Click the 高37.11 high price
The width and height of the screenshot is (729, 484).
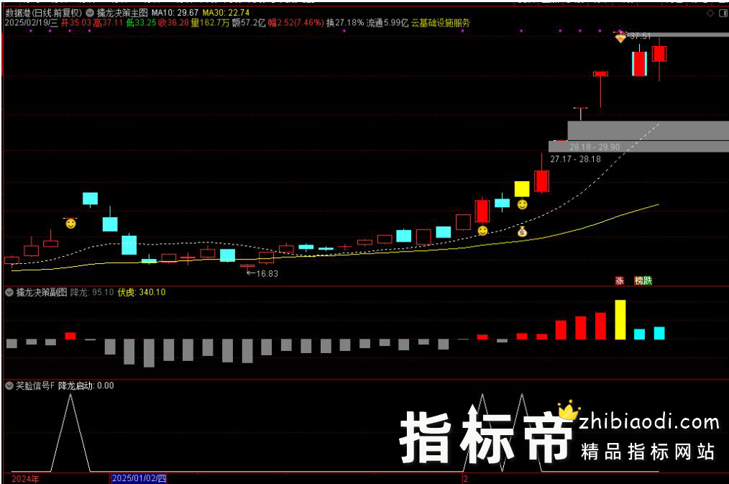pos(109,23)
